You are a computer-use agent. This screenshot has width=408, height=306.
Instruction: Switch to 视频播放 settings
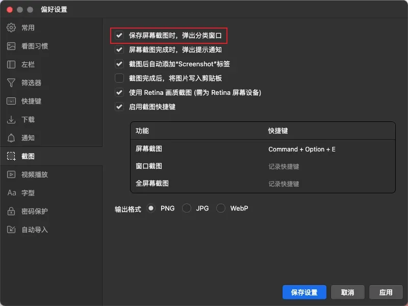point(52,174)
